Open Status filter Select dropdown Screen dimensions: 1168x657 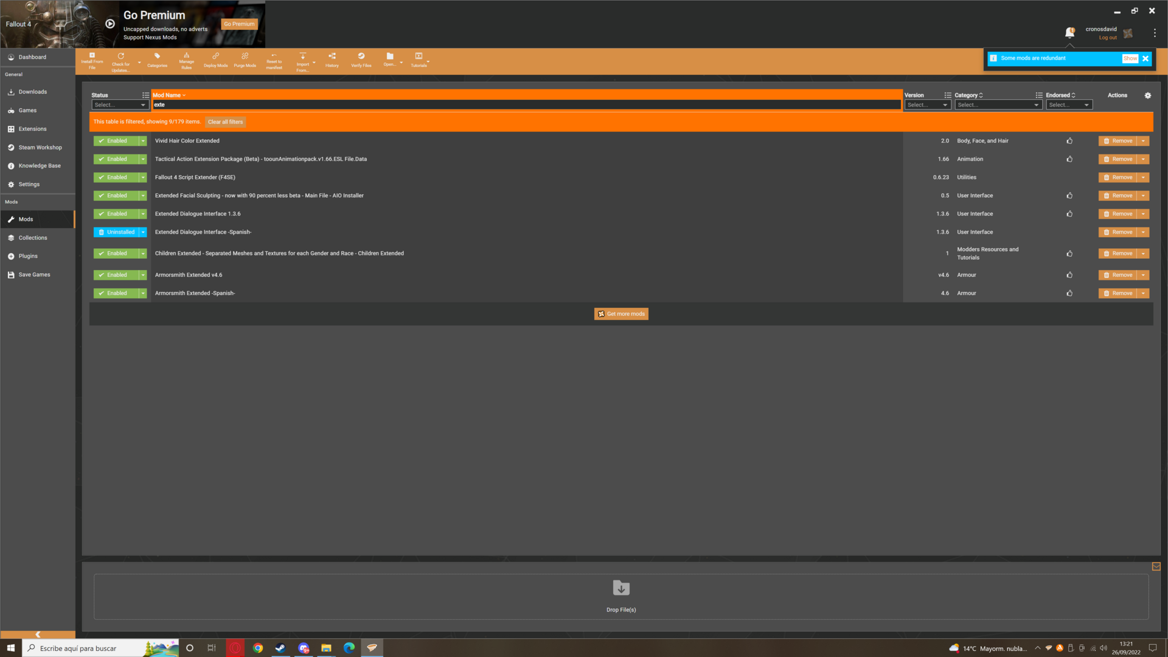click(x=120, y=105)
